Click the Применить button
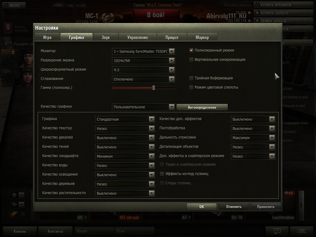 tap(266, 206)
